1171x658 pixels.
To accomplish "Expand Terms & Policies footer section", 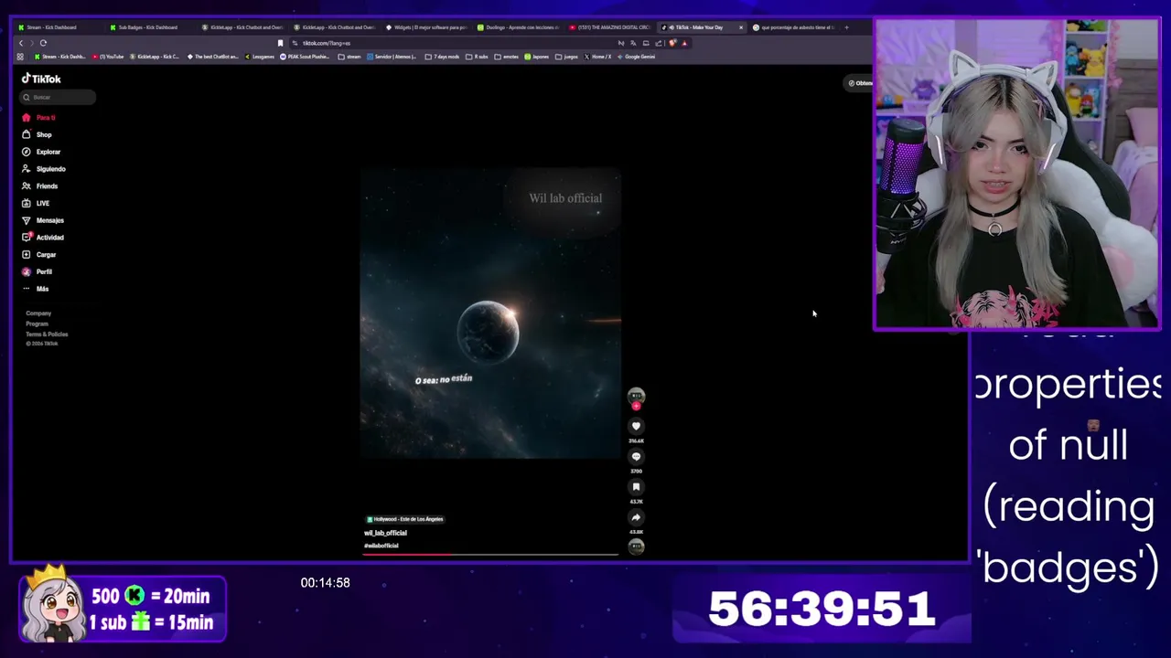I will coord(47,334).
